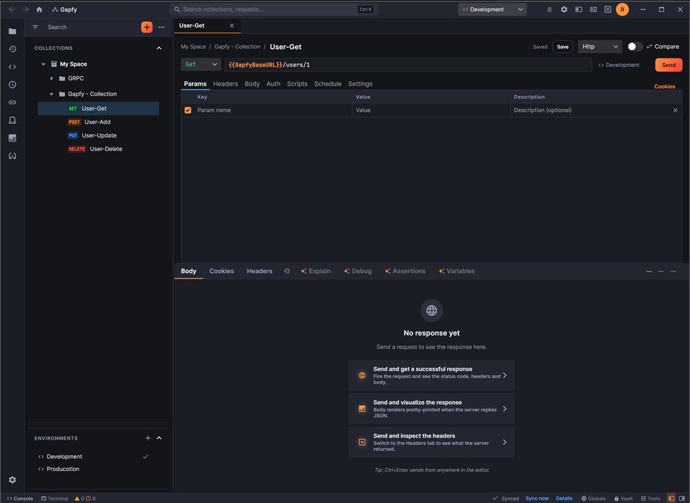The image size is (690, 503).
Task: Open the Get method dropdown
Action: [x=201, y=65]
